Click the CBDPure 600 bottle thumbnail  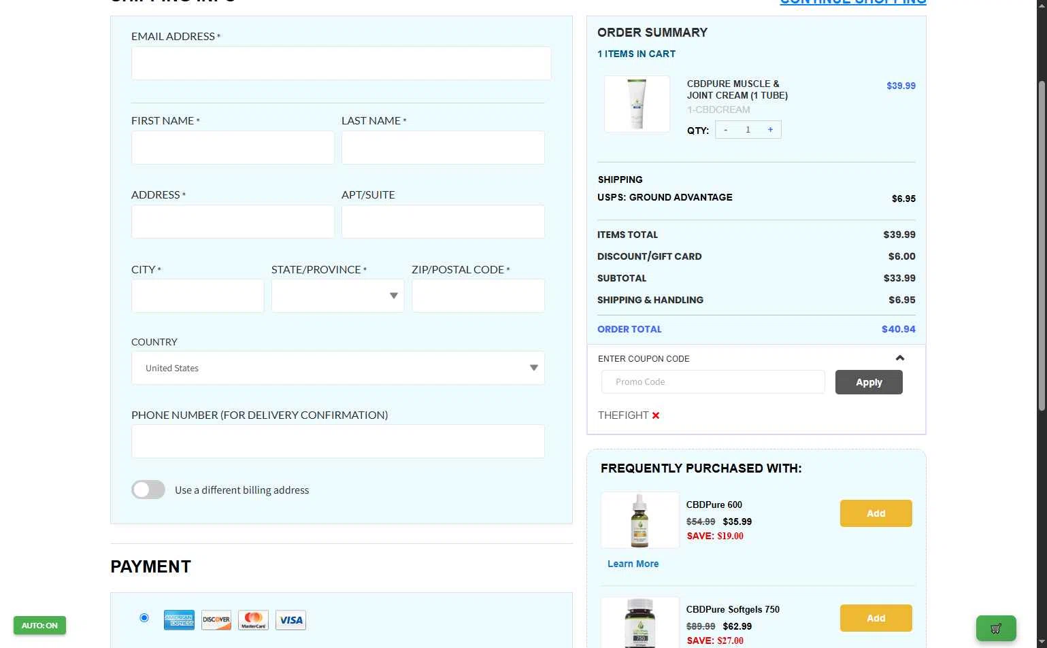click(639, 520)
